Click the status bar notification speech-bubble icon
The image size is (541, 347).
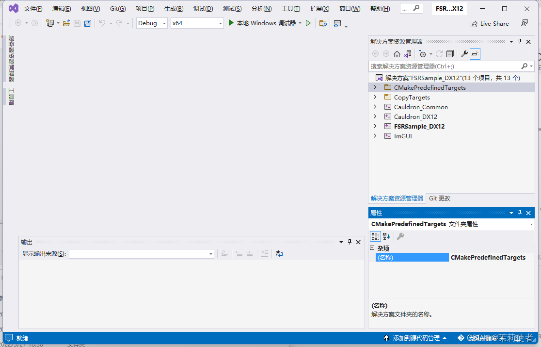(9, 338)
